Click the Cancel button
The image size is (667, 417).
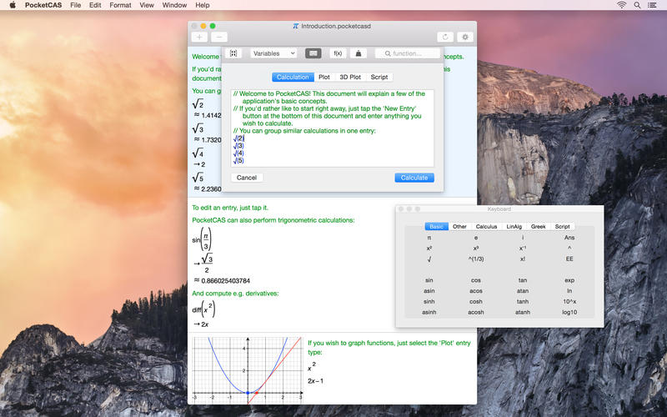click(247, 178)
